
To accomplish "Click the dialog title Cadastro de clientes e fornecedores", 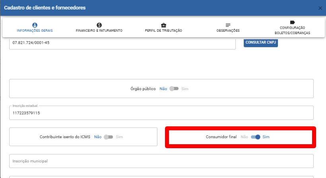I will tap(45, 8).
